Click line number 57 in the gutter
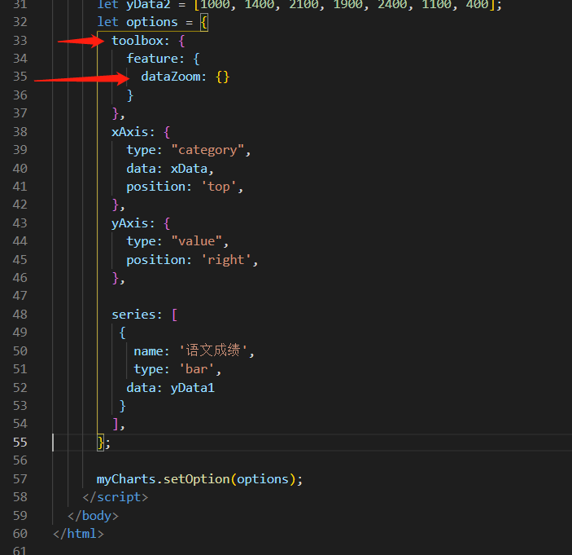Screen dimensions: 572x555 (20, 479)
